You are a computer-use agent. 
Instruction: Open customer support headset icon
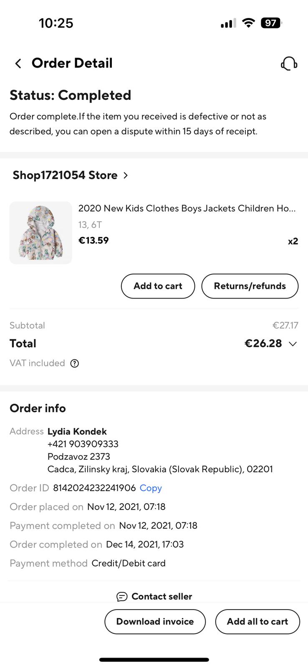(x=289, y=64)
